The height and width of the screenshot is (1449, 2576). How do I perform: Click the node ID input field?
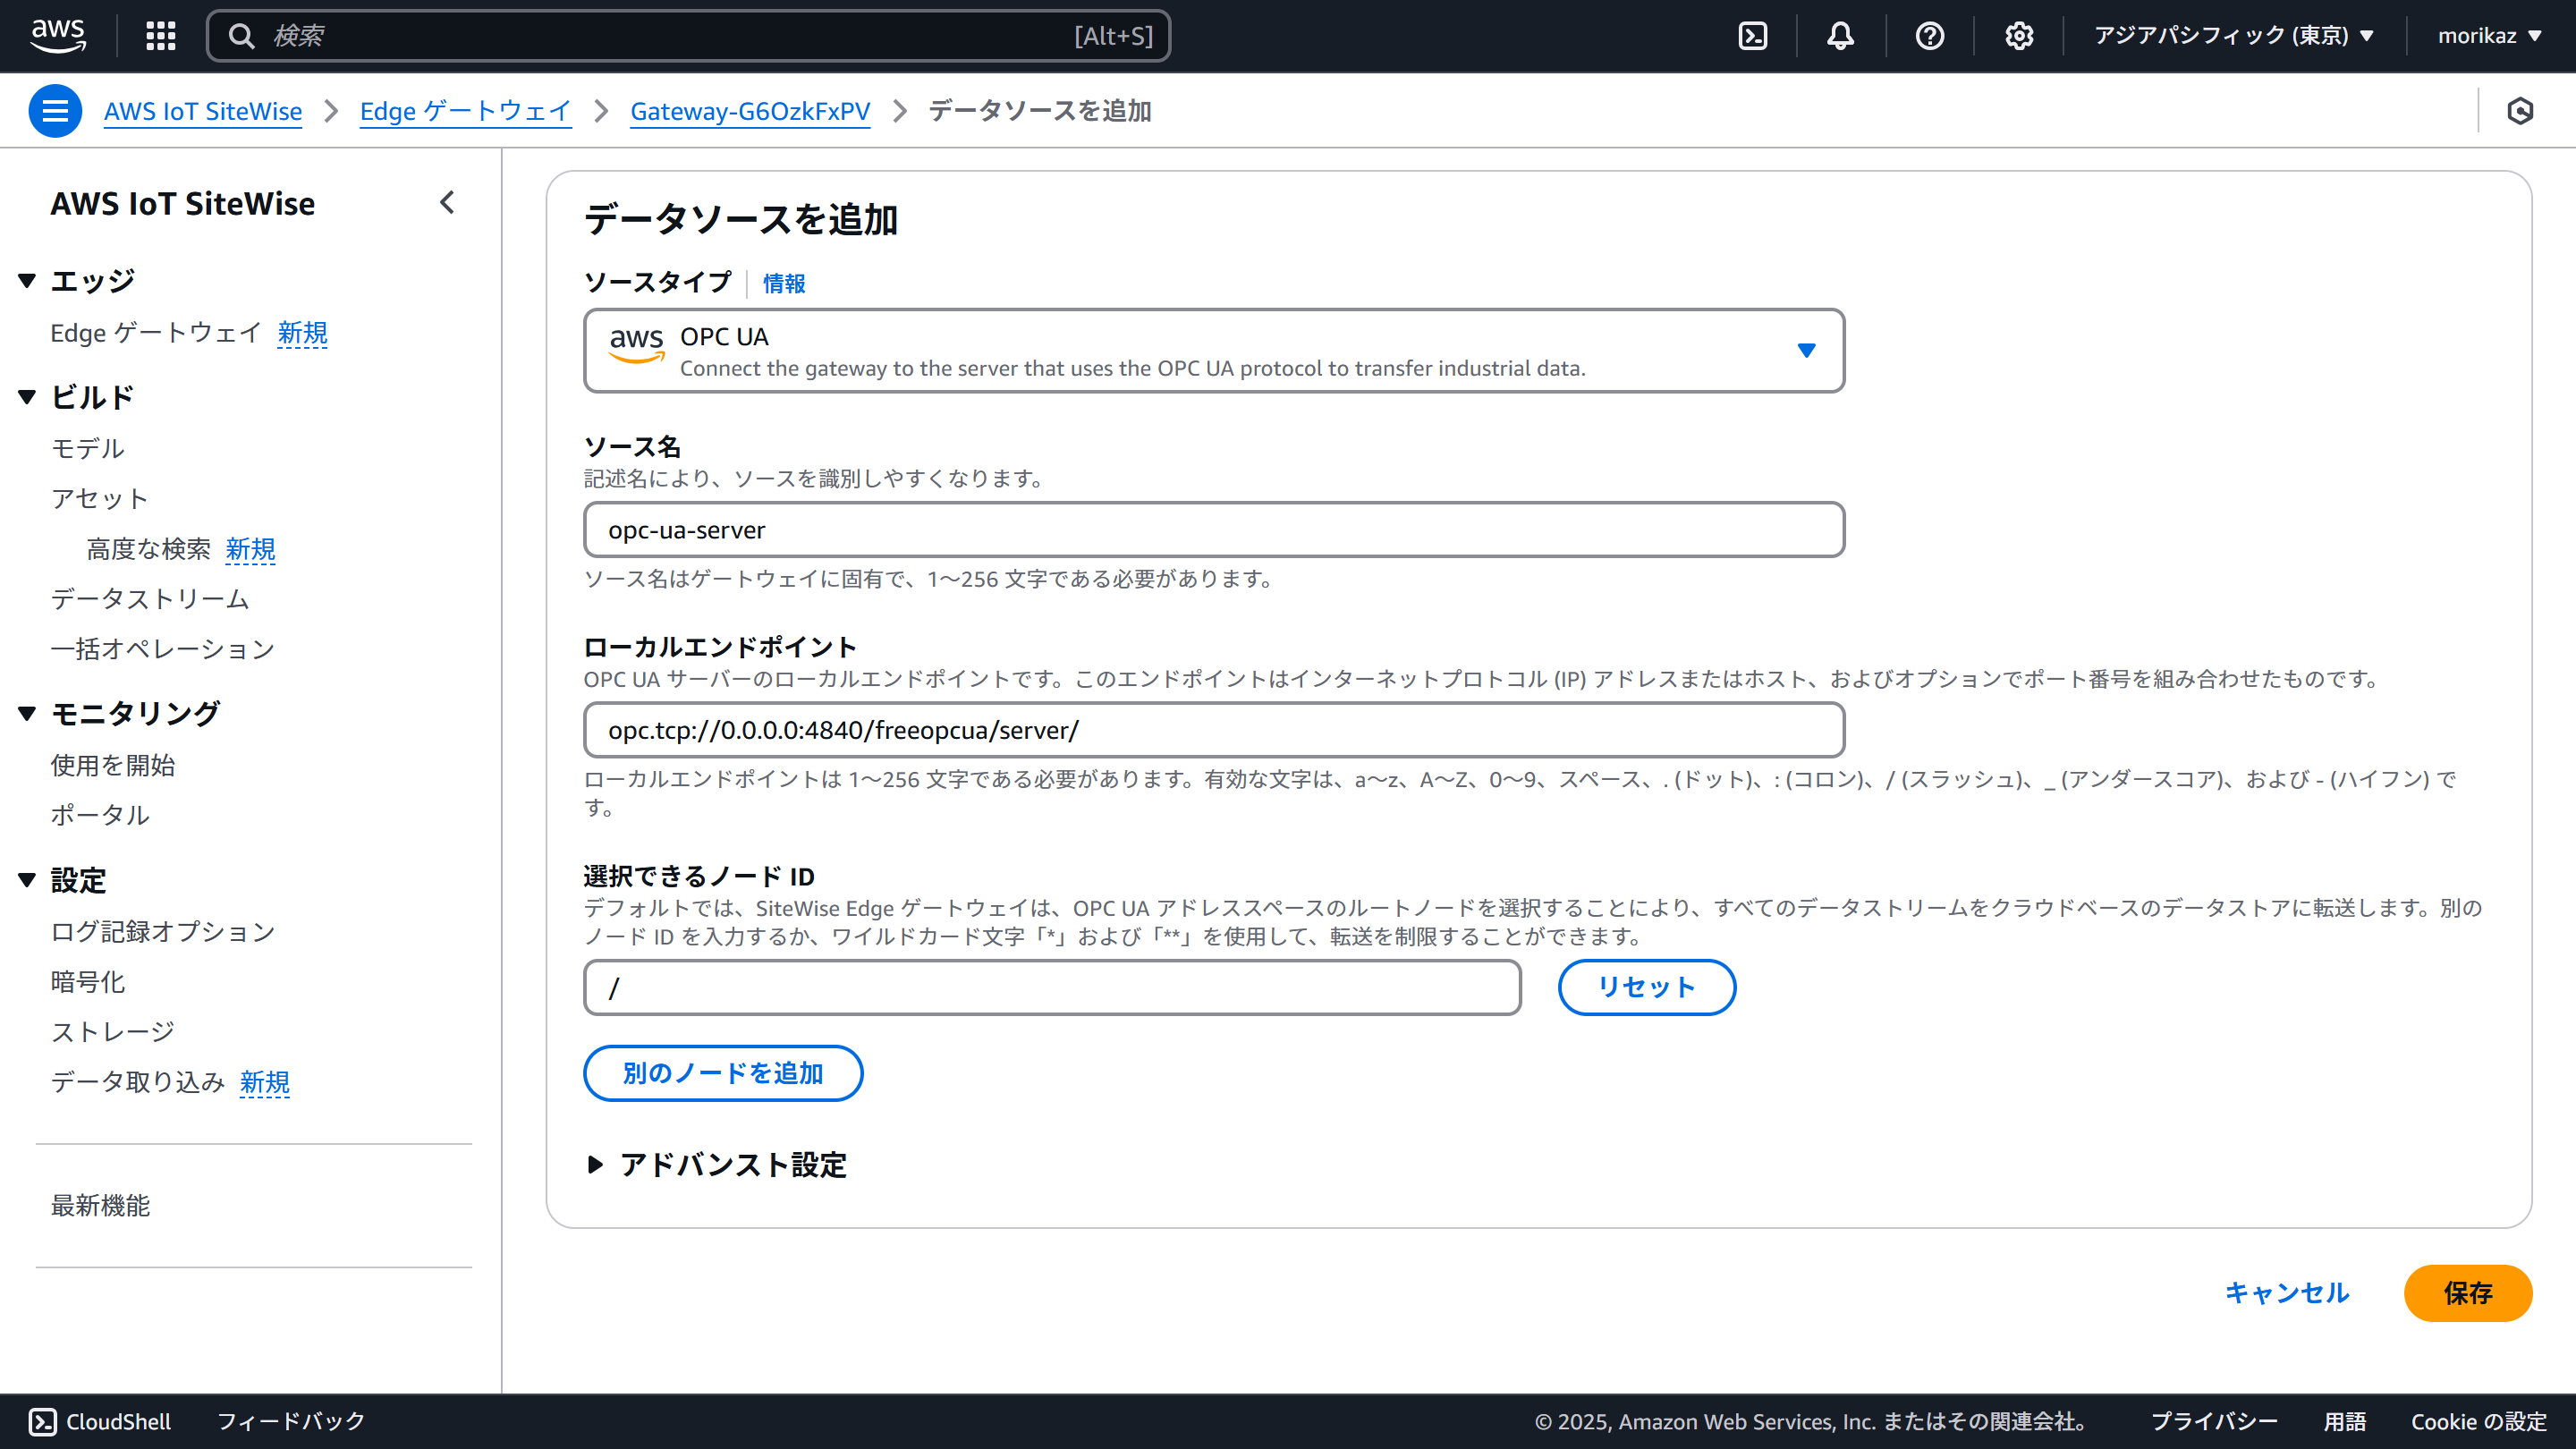(1052, 987)
